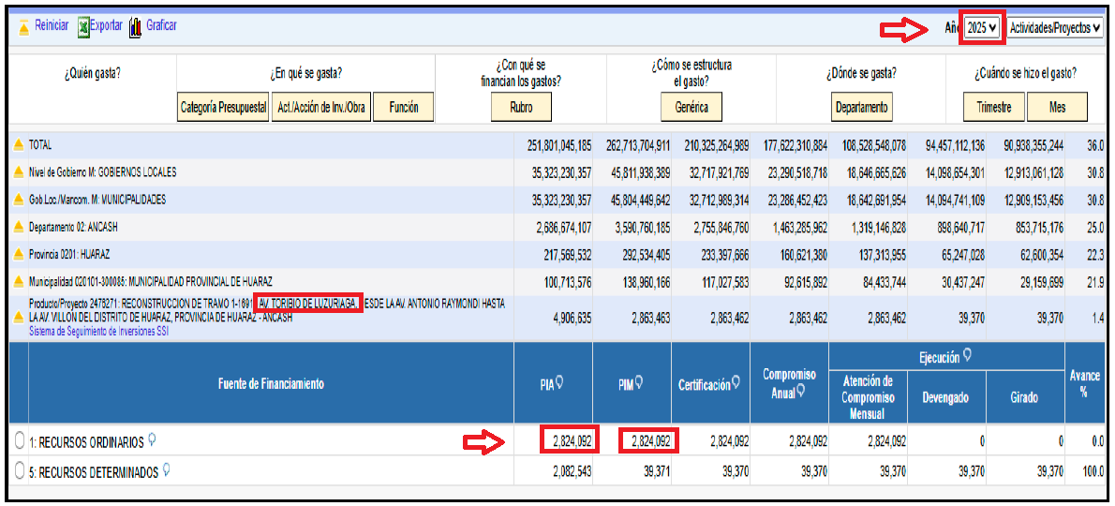Click Municipalidad 020101-300085 row text
This screenshot has height=506, width=1115.
[151, 281]
